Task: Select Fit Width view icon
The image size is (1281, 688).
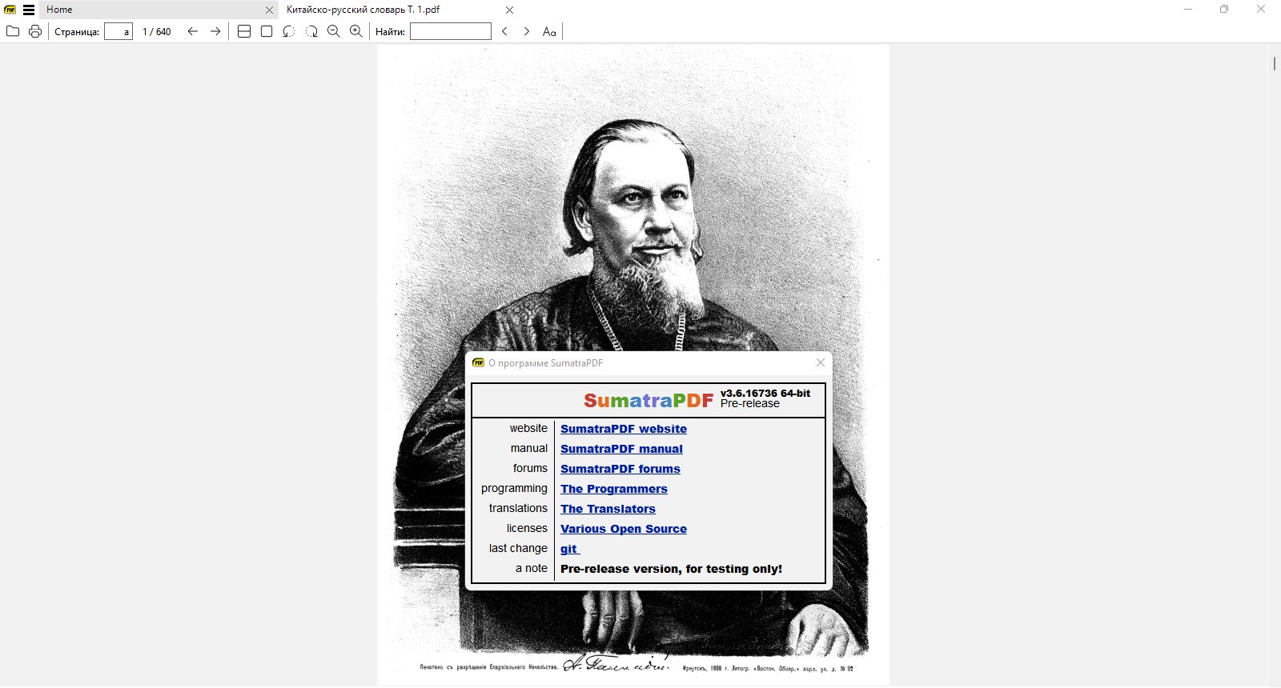Action: pyautogui.click(x=244, y=31)
